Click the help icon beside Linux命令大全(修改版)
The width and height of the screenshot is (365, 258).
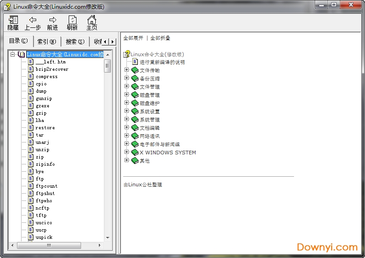[x=127, y=54]
